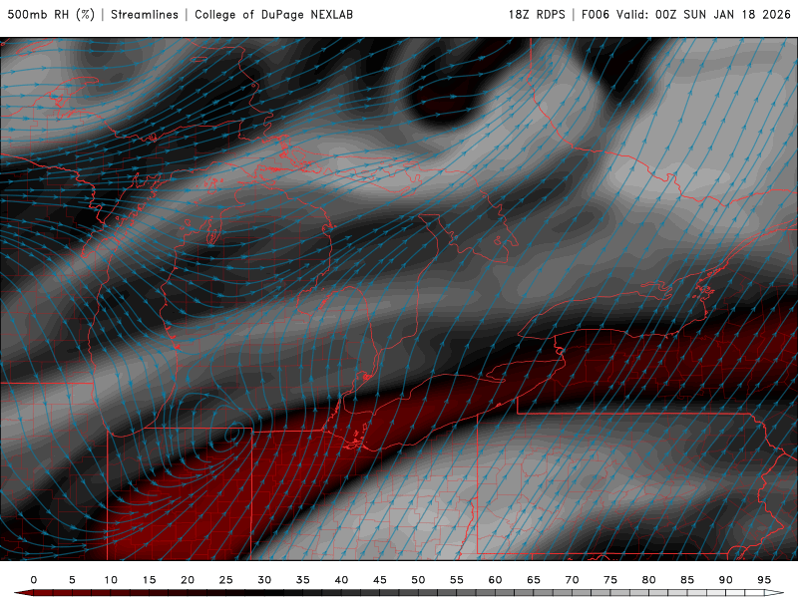The image size is (798, 598).
Task: Click the "90" color scale label
Action: click(x=726, y=580)
